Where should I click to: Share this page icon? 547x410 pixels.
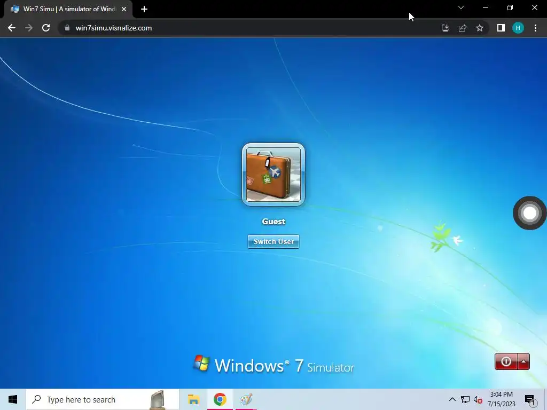tap(463, 28)
